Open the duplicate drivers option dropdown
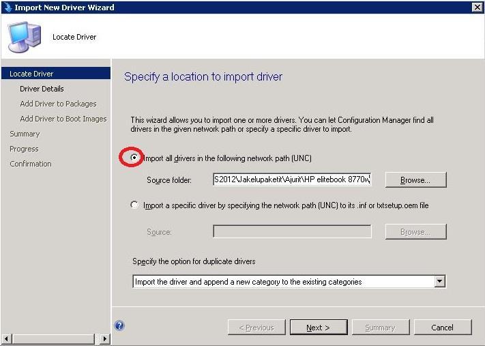The width and height of the screenshot is (485, 346). (439, 282)
